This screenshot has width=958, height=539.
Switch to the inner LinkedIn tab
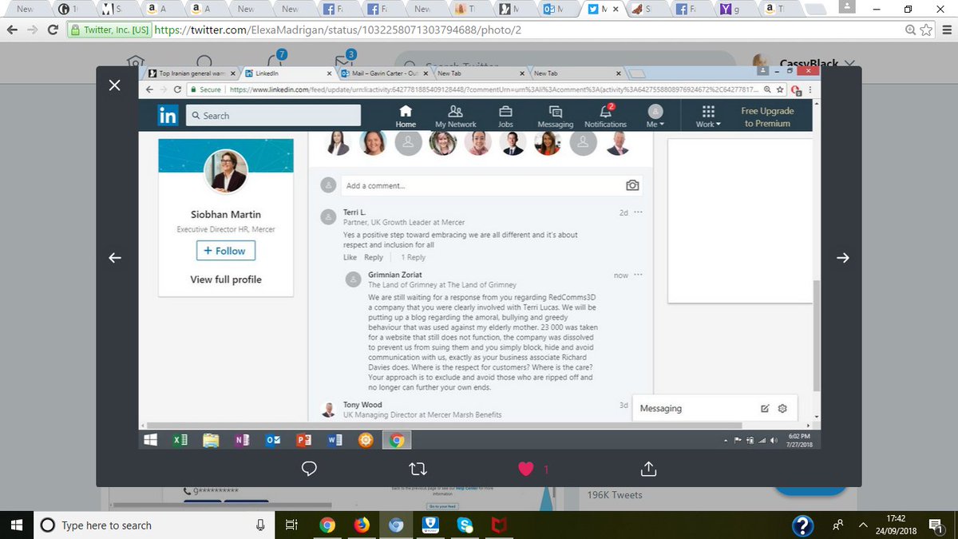pyautogui.click(x=289, y=73)
